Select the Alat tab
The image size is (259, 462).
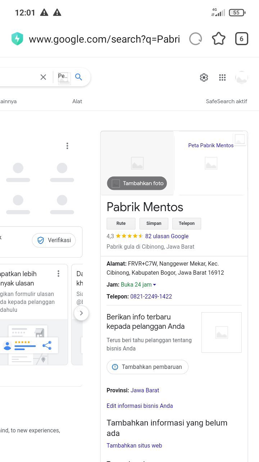coord(77,101)
